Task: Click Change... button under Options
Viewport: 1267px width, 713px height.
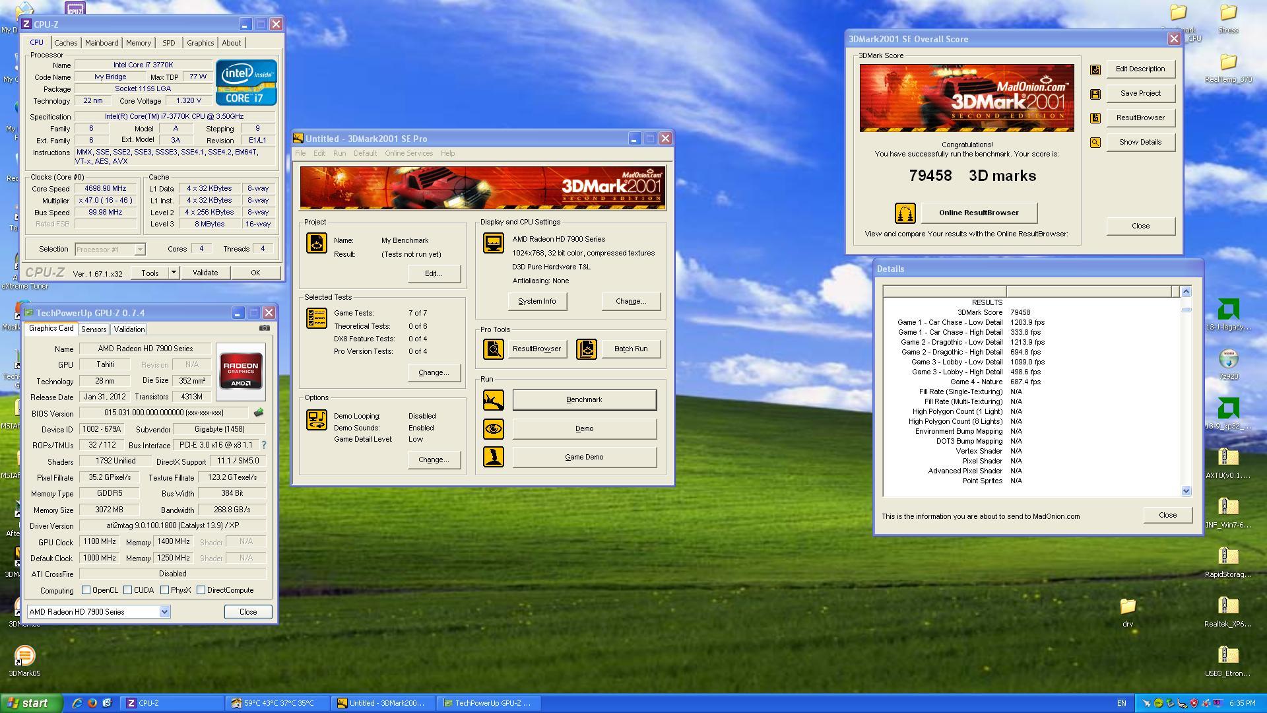Action: (x=434, y=460)
